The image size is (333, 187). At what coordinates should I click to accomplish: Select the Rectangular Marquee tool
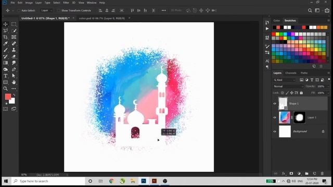click(x=14, y=24)
